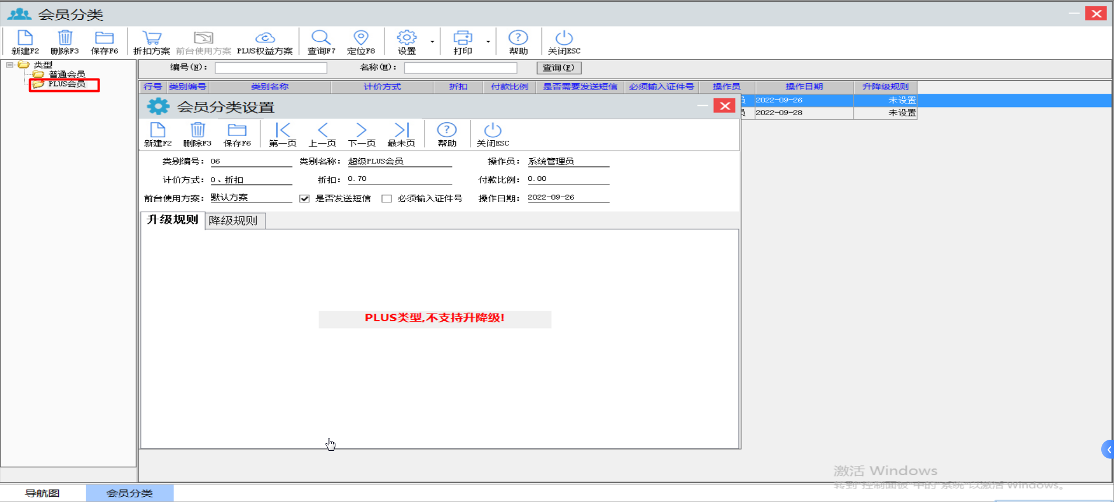Image resolution: width=1114 pixels, height=502 pixels.
Task: Jump to 最末页 in settings dialog
Action: tap(401, 130)
